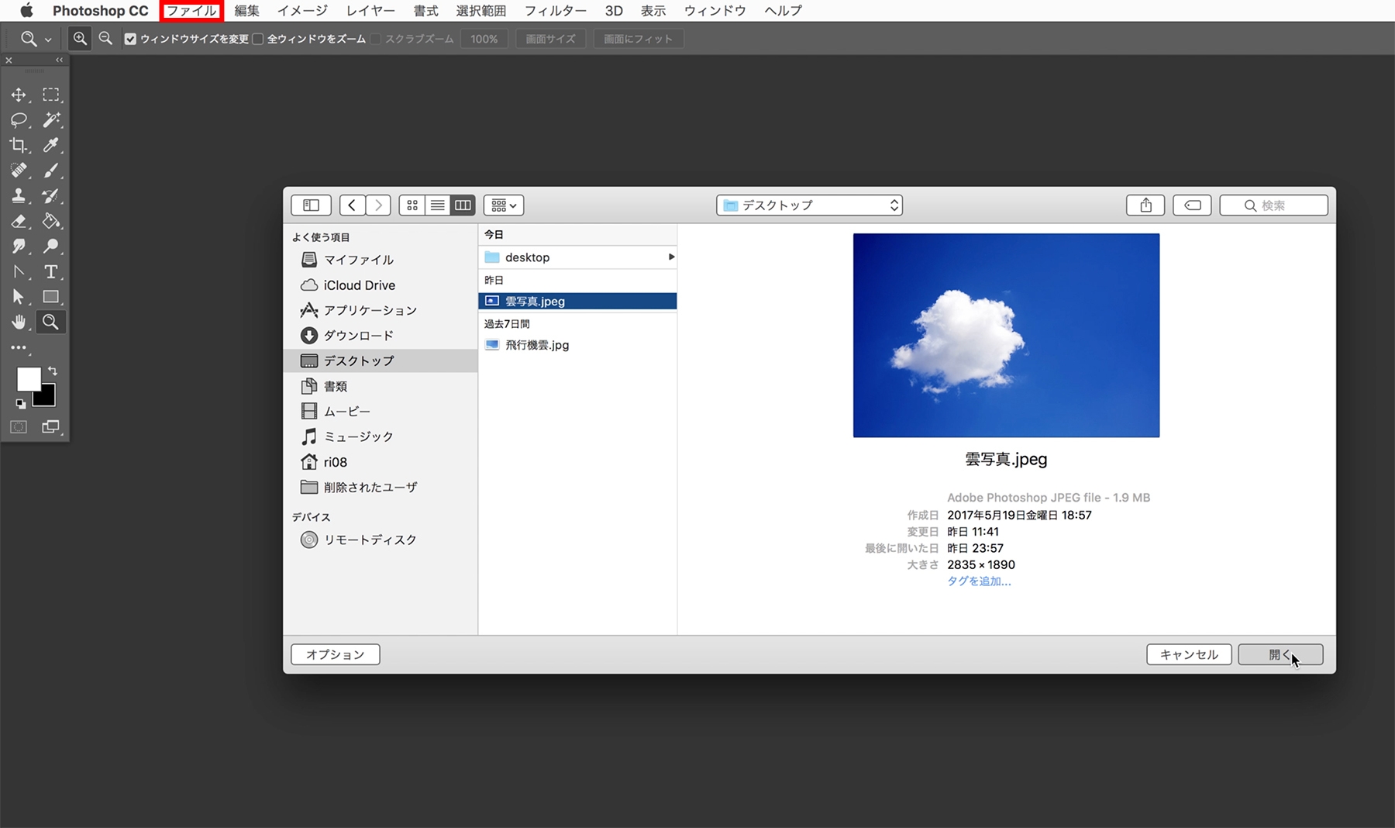The image size is (1395, 828).
Task: Swap foreground and background colors
Action: tap(53, 371)
